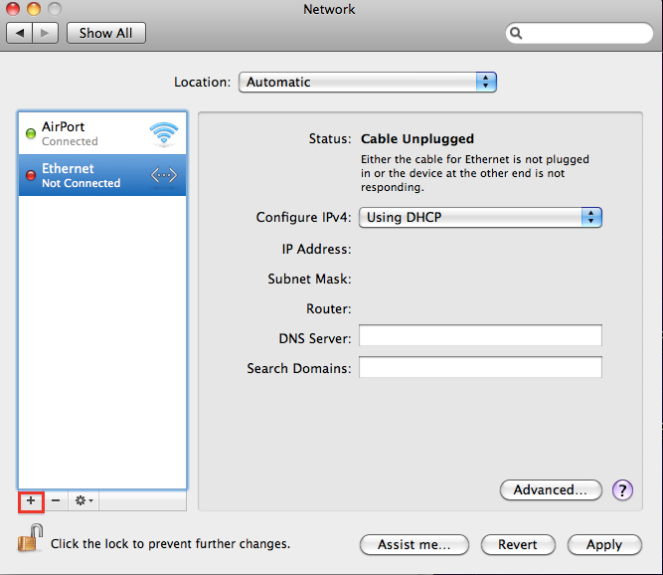Click into the DNS Server field
The image size is (663, 575).
(x=480, y=336)
